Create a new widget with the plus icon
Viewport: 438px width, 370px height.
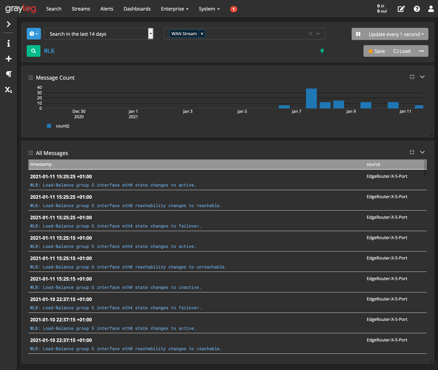pos(8,58)
